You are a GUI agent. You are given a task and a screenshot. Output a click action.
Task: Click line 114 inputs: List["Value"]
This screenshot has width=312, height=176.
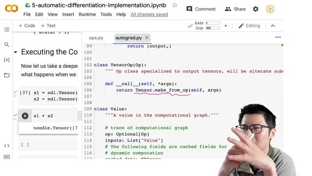[134, 140]
